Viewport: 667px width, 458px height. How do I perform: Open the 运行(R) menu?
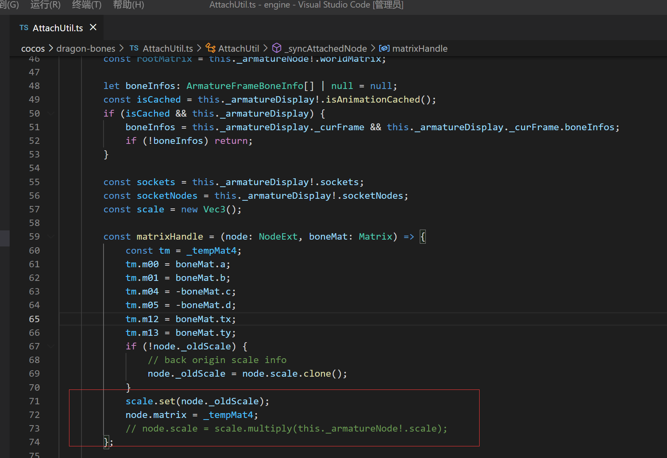pos(45,5)
